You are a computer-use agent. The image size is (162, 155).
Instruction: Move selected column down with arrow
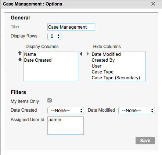pos(20,60)
